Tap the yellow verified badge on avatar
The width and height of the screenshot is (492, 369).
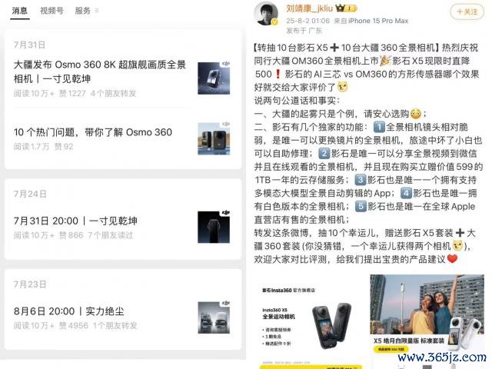pos(274,22)
